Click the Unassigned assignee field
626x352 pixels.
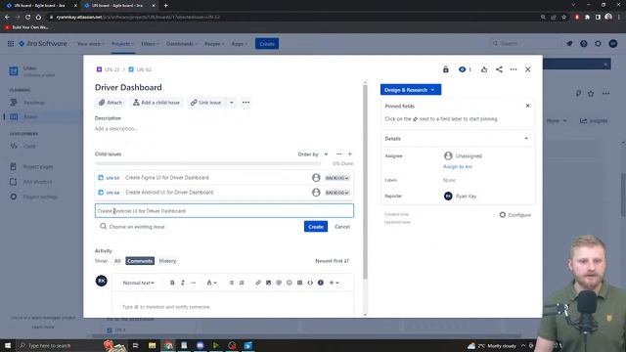click(463, 155)
